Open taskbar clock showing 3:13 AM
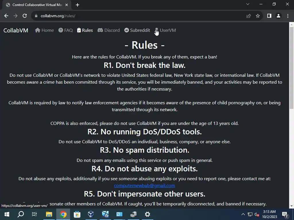Screen dimensions: 294x220 pyautogui.click(x=269, y=214)
